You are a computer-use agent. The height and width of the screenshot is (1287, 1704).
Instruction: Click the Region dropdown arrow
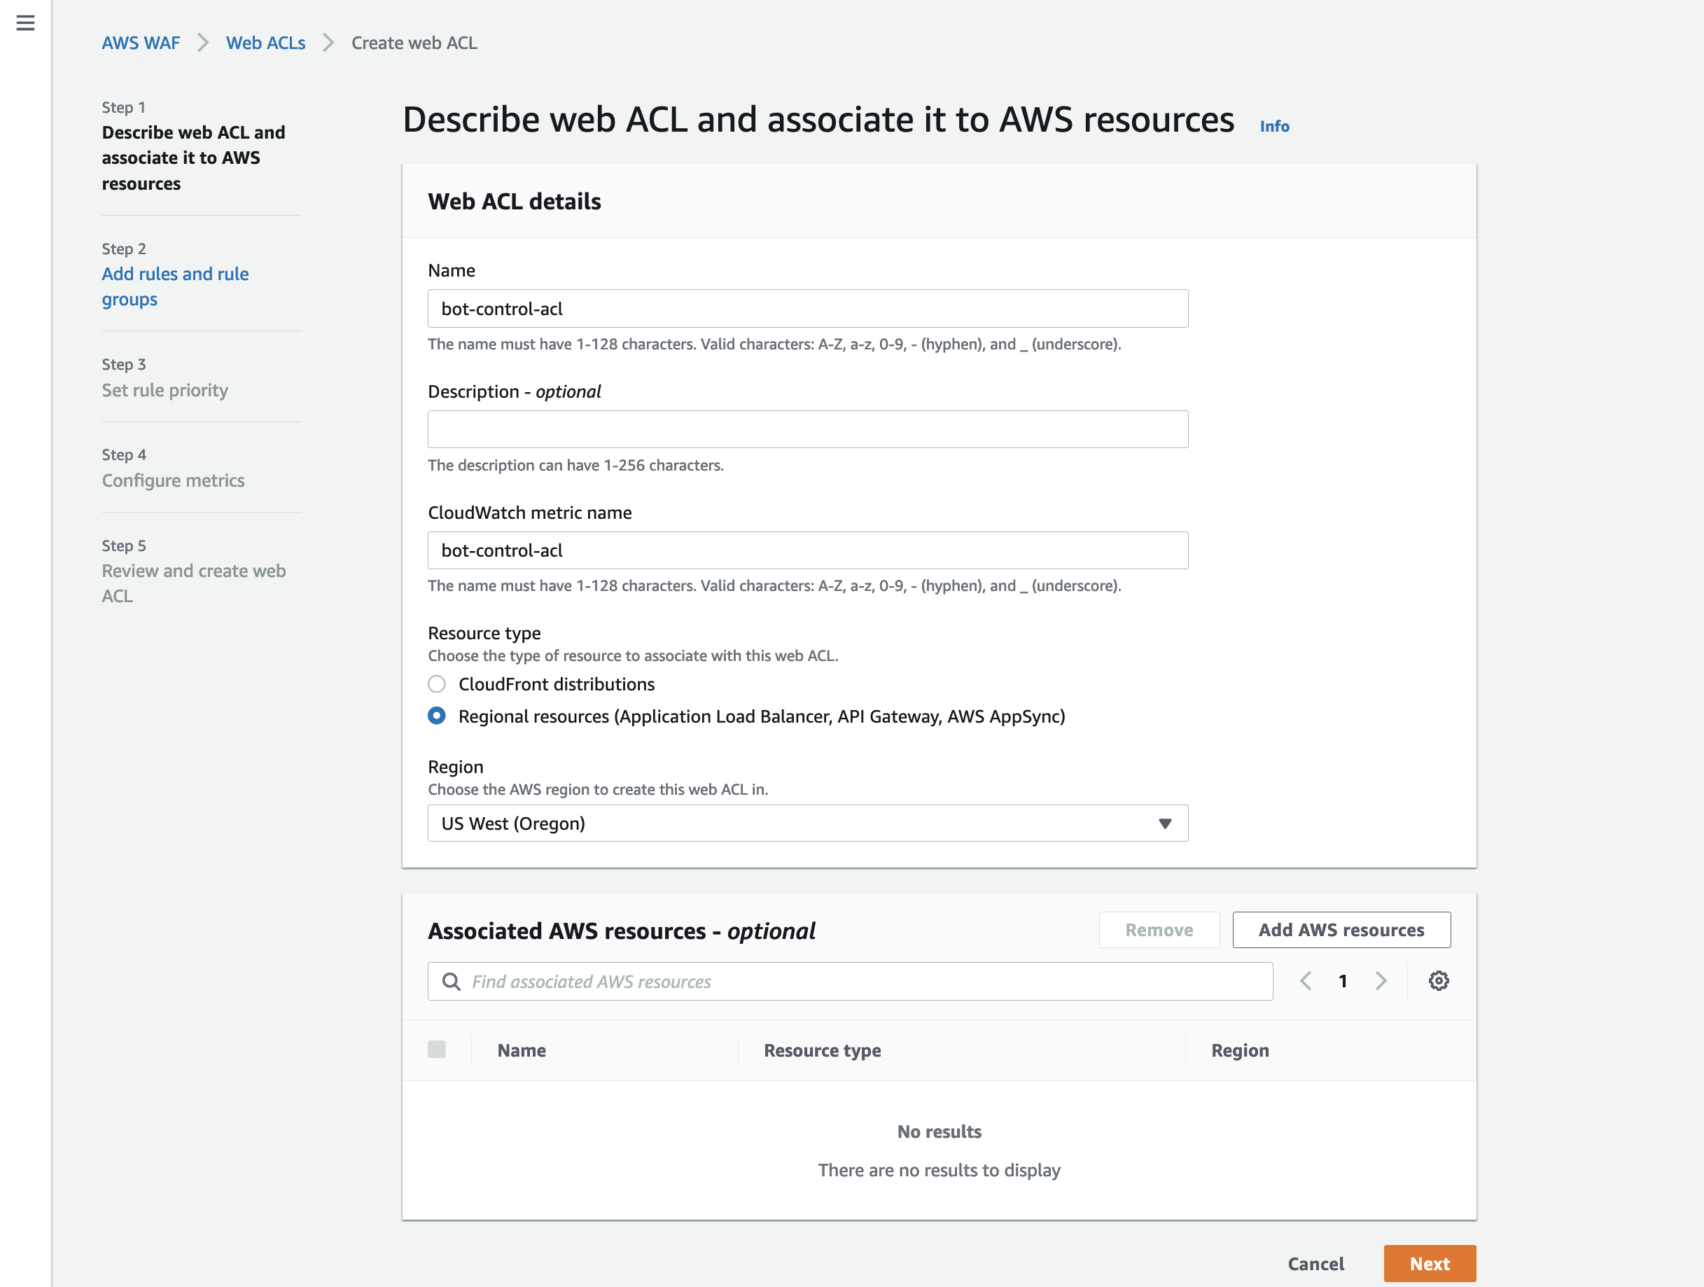[x=1165, y=823]
